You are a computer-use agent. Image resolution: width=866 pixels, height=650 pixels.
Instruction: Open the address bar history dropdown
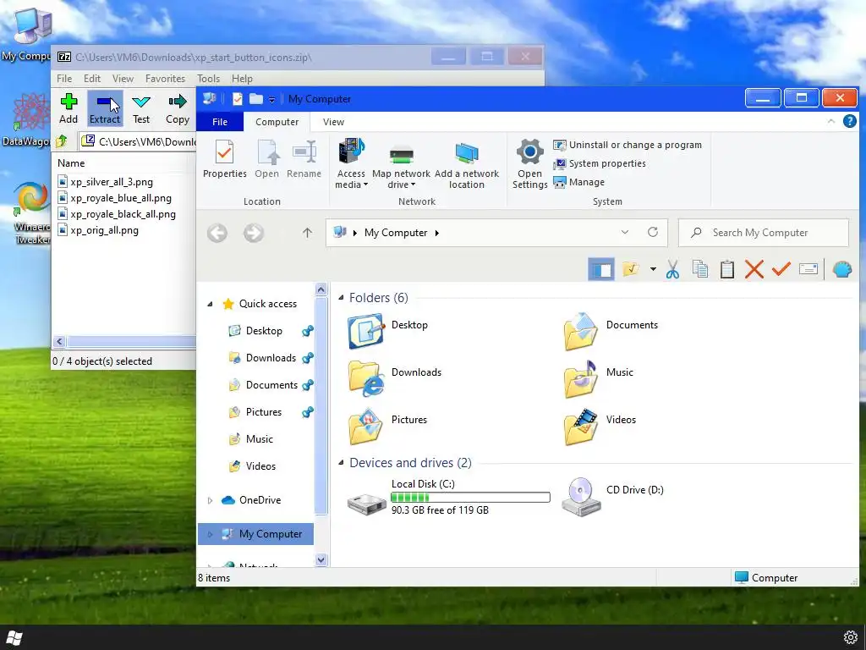point(625,232)
